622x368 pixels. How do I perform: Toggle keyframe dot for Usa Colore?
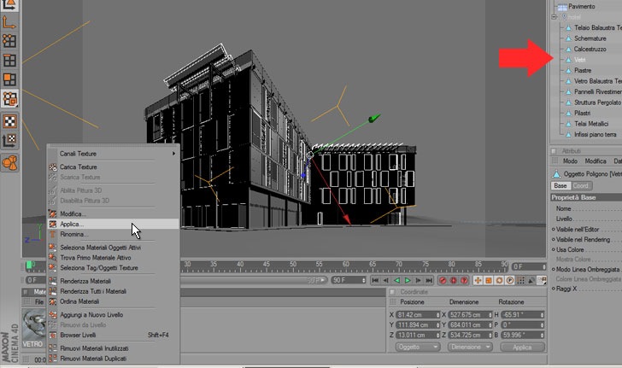click(554, 250)
